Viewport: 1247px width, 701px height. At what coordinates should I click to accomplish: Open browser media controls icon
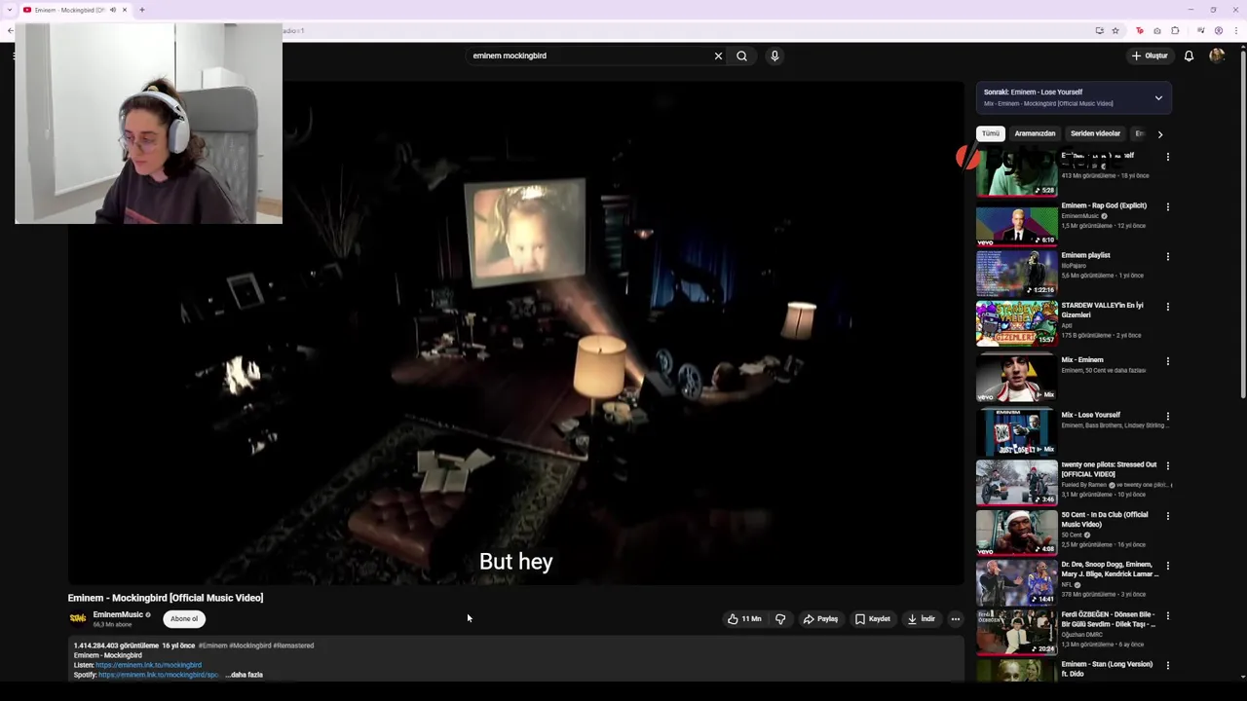click(x=1201, y=30)
